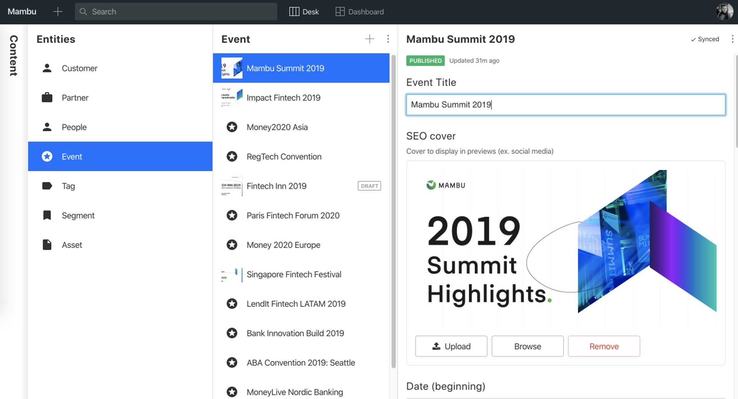The height and width of the screenshot is (399, 738).
Task: Click the Partner briefcase icon
Action: pos(47,97)
